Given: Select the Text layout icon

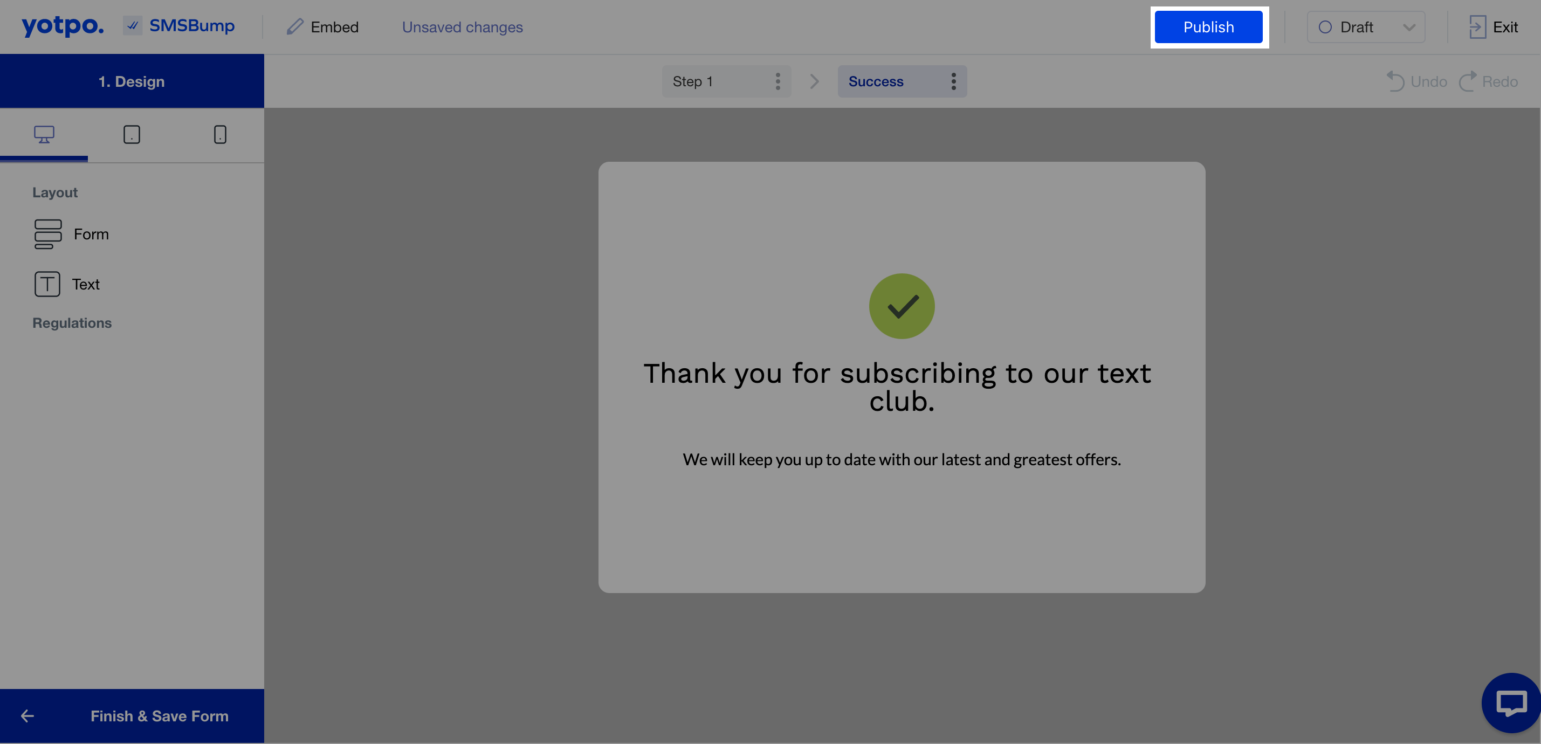Looking at the screenshot, I should tap(47, 284).
